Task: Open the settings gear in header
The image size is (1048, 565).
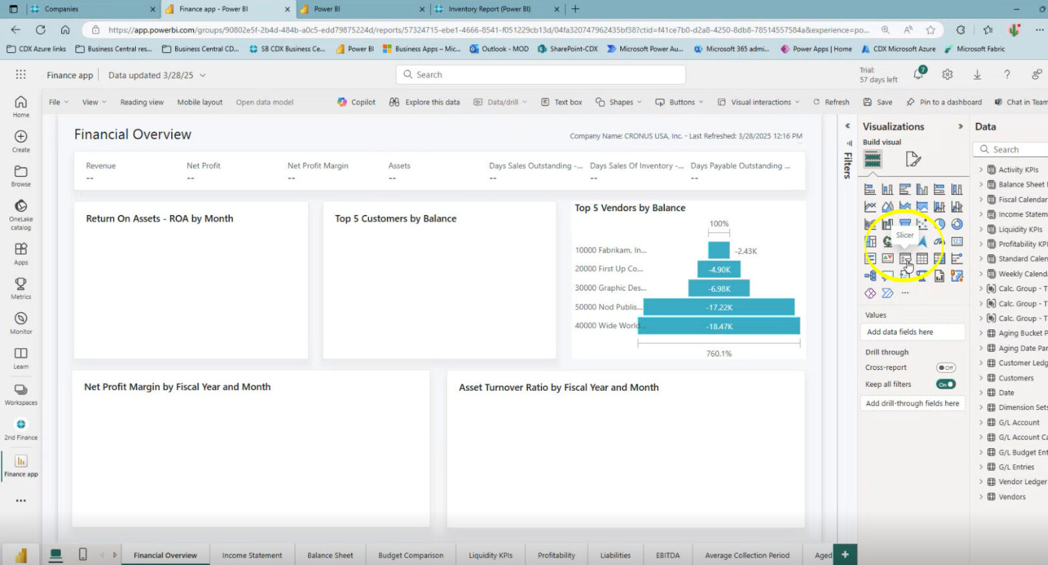Action: [948, 75]
